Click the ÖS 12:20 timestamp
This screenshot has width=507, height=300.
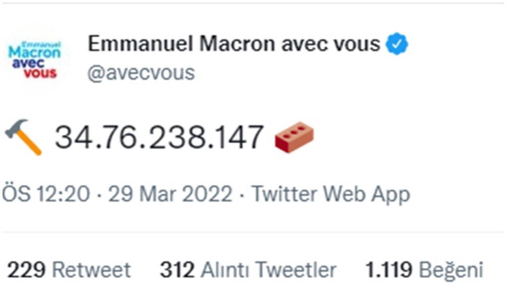46,194
